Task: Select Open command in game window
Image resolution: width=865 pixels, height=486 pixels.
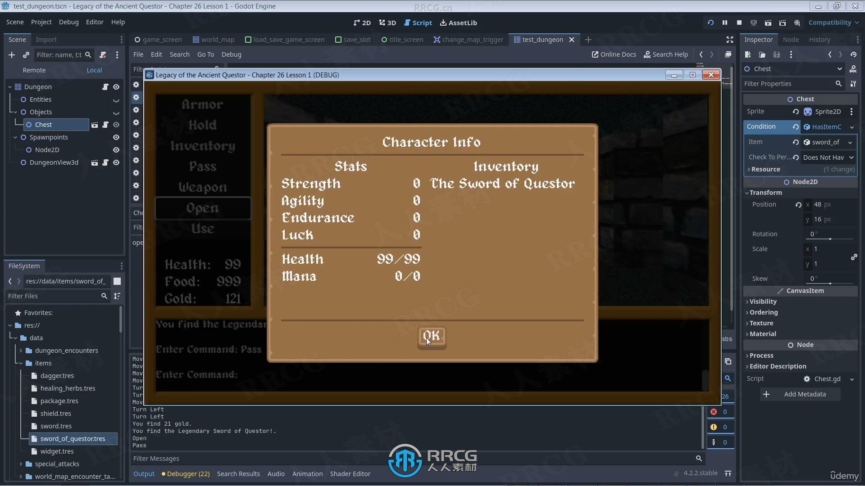Action: point(203,208)
